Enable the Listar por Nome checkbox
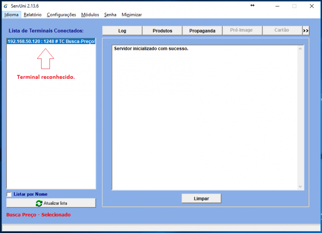322x233 pixels. click(8, 194)
